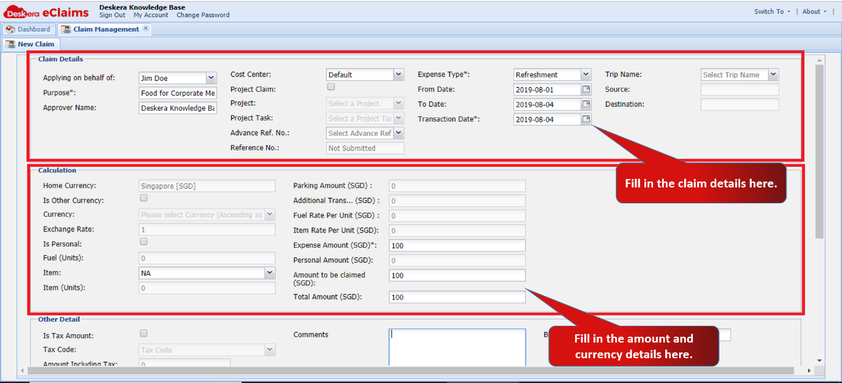Open the About menu
Viewport: 842px width, 383px height.
815,12
